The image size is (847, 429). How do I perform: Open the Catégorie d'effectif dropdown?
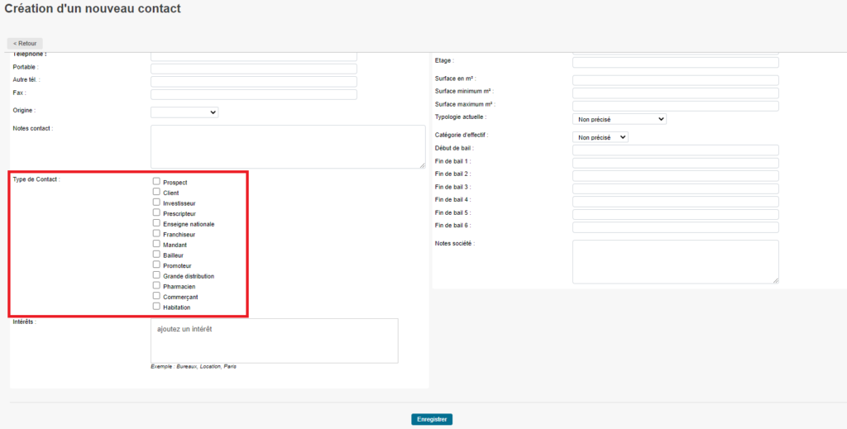tap(600, 137)
